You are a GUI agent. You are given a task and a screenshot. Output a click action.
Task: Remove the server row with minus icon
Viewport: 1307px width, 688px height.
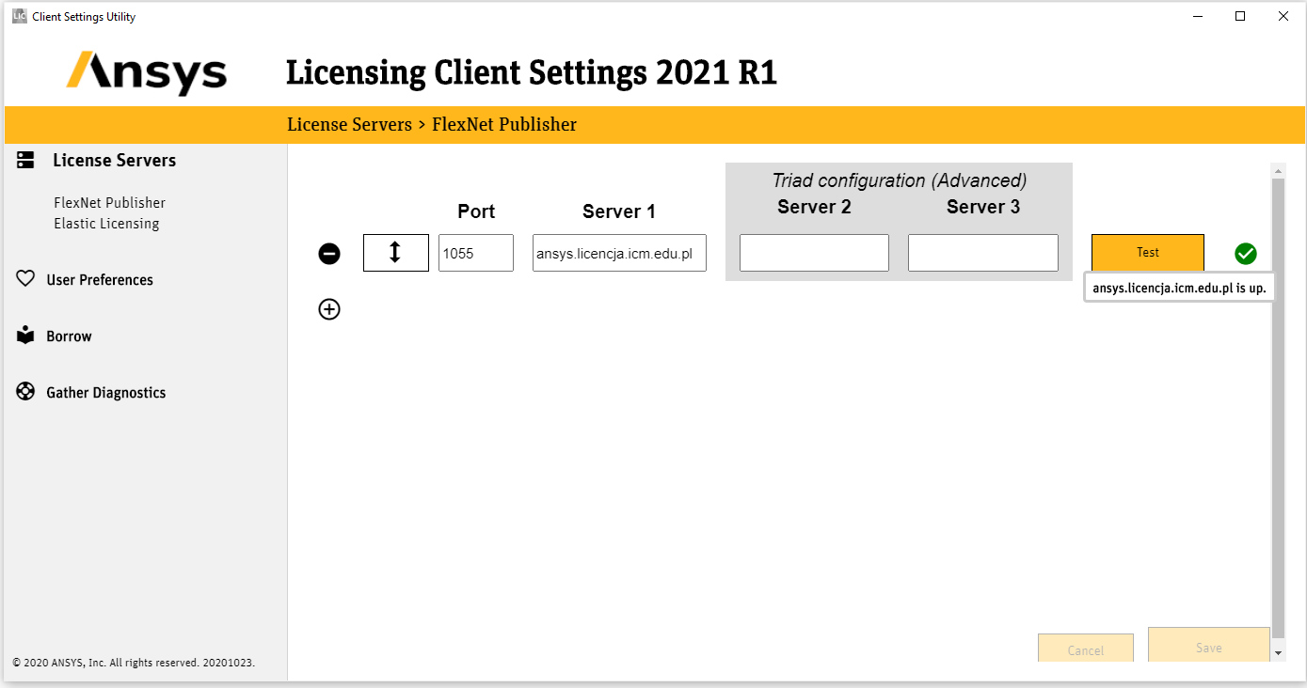[329, 253]
